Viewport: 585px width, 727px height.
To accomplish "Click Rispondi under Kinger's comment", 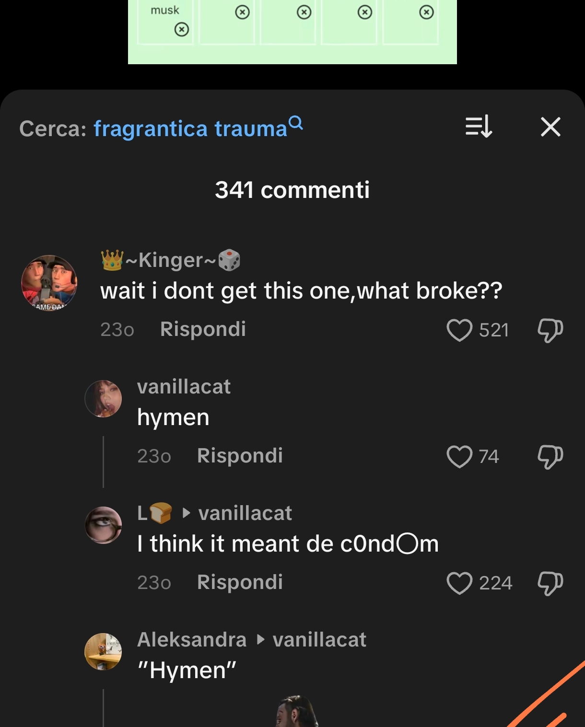I will (202, 329).
